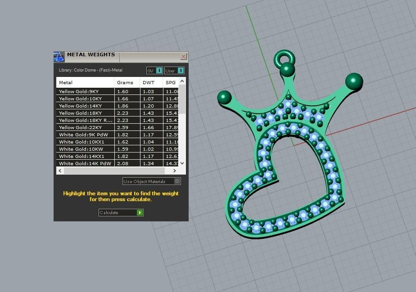416x292 pixels.
Task: Click the SPG column header
Action: pyautogui.click(x=171, y=82)
